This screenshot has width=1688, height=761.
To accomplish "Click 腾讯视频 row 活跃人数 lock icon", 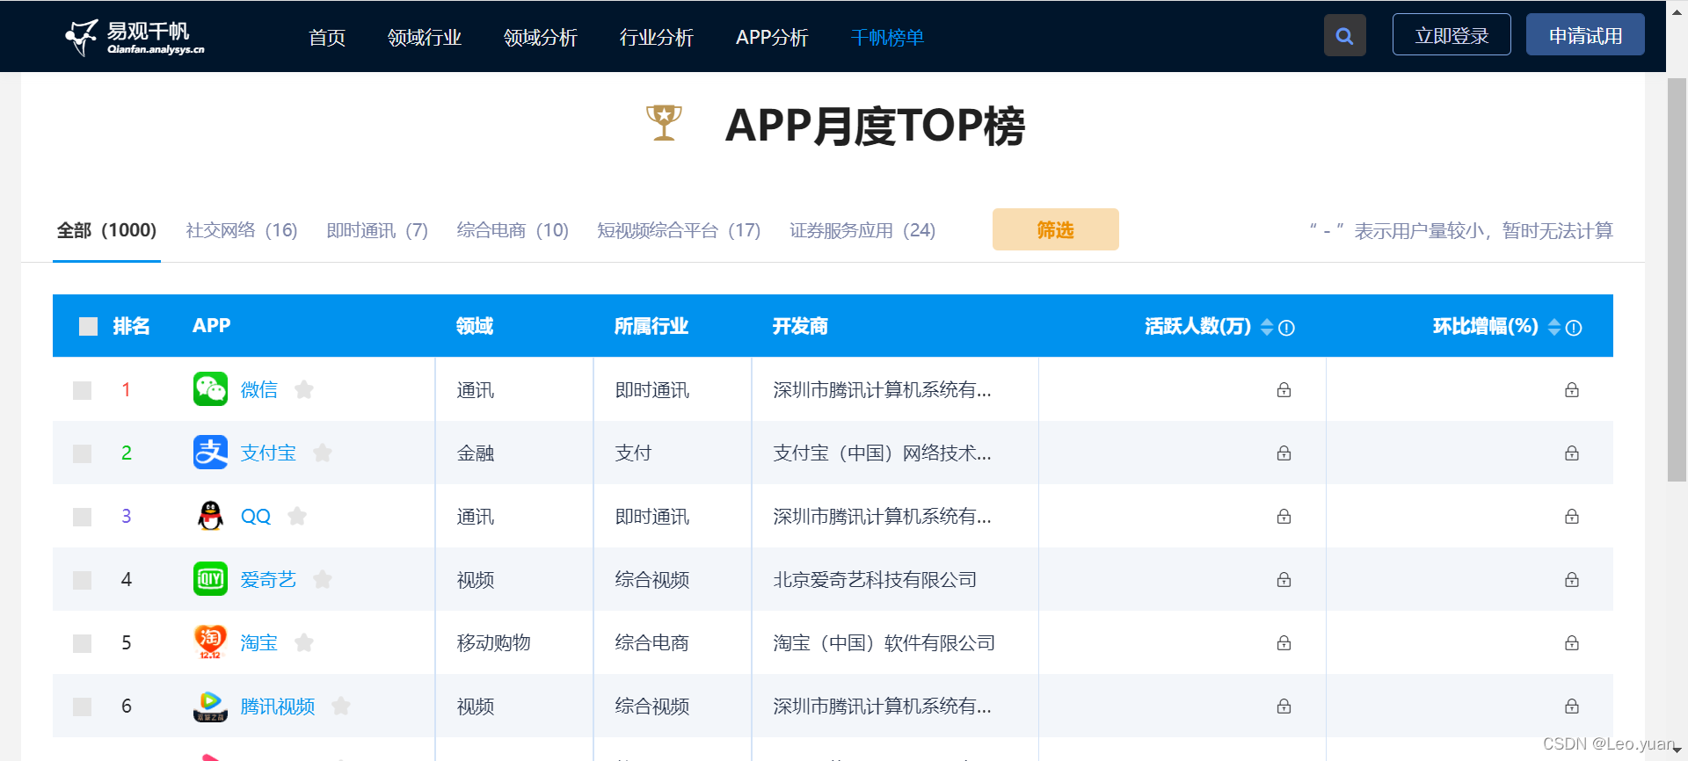I will click(1284, 706).
